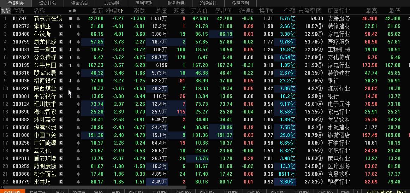410x193 pixels.
Task: Click the sun marker icon for 新东方在线
Action: [x=70, y=19]
